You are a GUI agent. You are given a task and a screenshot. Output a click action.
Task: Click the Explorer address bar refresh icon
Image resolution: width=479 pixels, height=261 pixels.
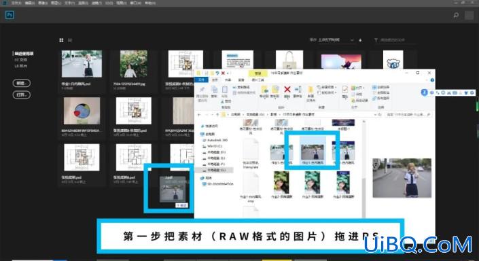(380, 115)
